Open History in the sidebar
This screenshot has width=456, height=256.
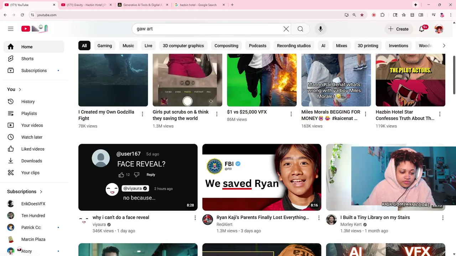tap(34, 101)
